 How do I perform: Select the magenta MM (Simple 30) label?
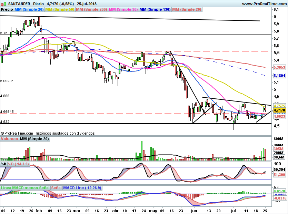[x=123, y=9]
